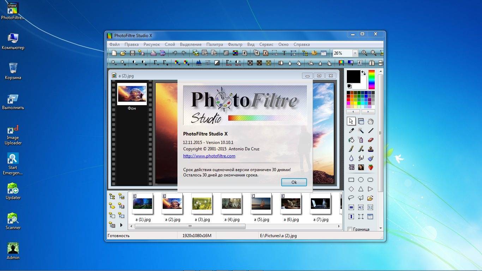482x271 pixels.
Task: Click the Open file folder icon
Action: click(x=123, y=53)
